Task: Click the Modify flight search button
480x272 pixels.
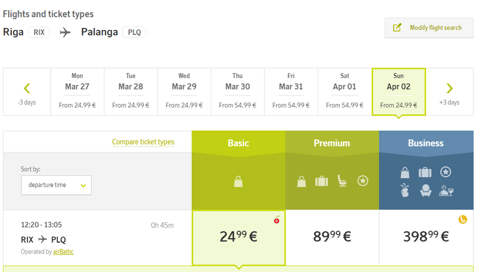Action: [428, 28]
